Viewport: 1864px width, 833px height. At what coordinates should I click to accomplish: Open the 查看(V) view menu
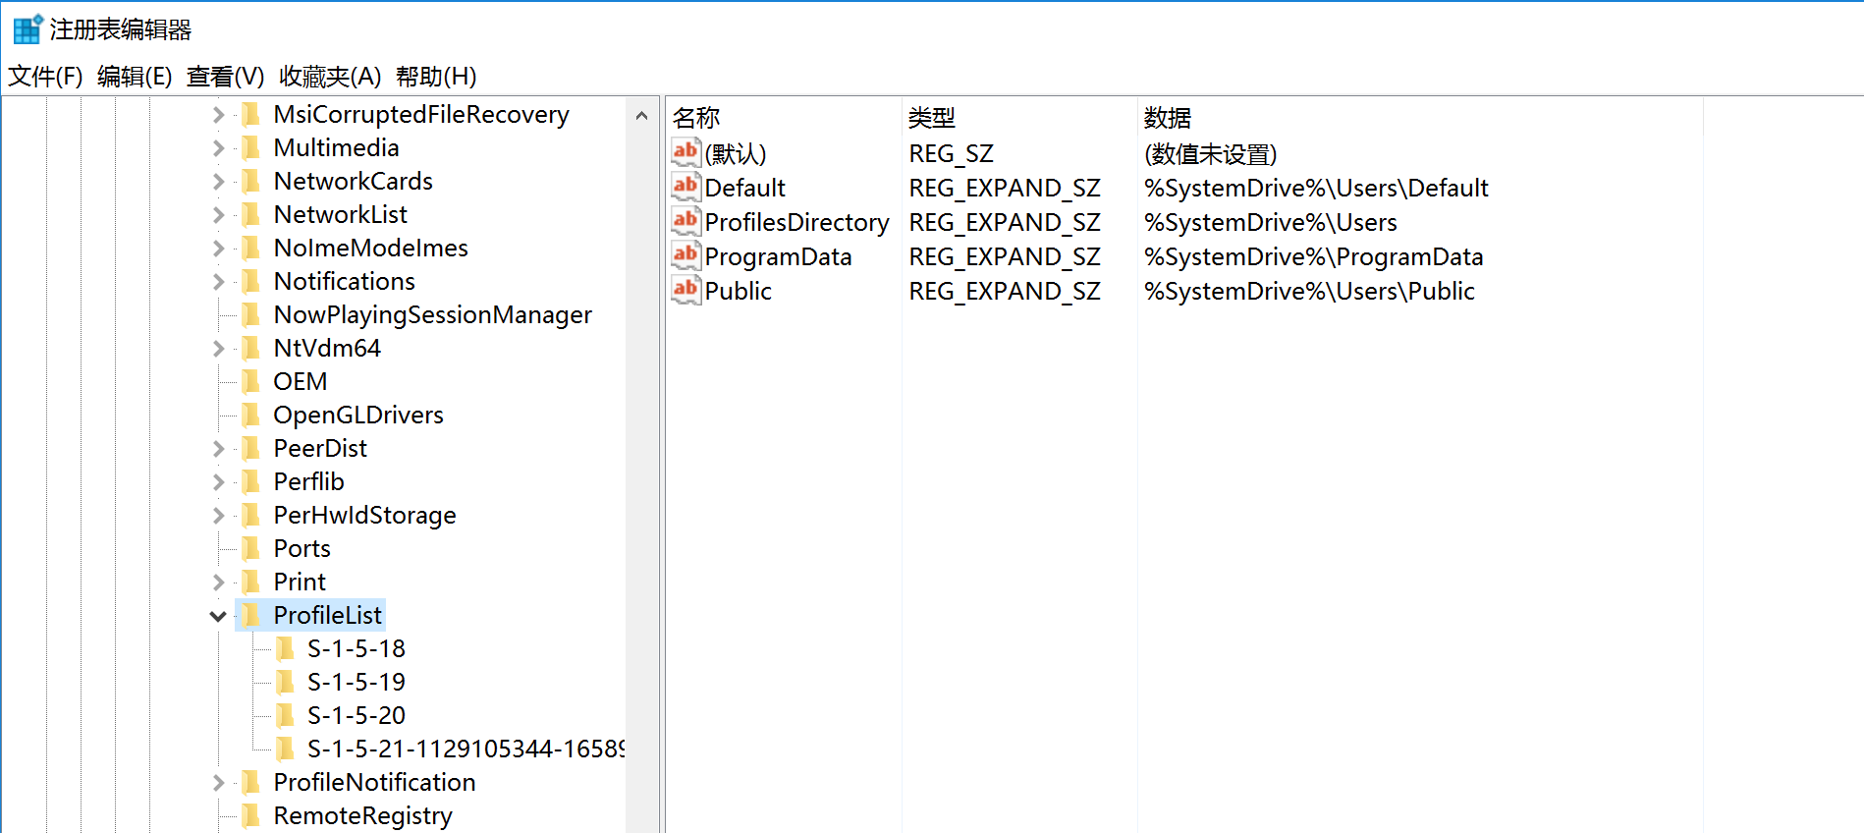(225, 77)
